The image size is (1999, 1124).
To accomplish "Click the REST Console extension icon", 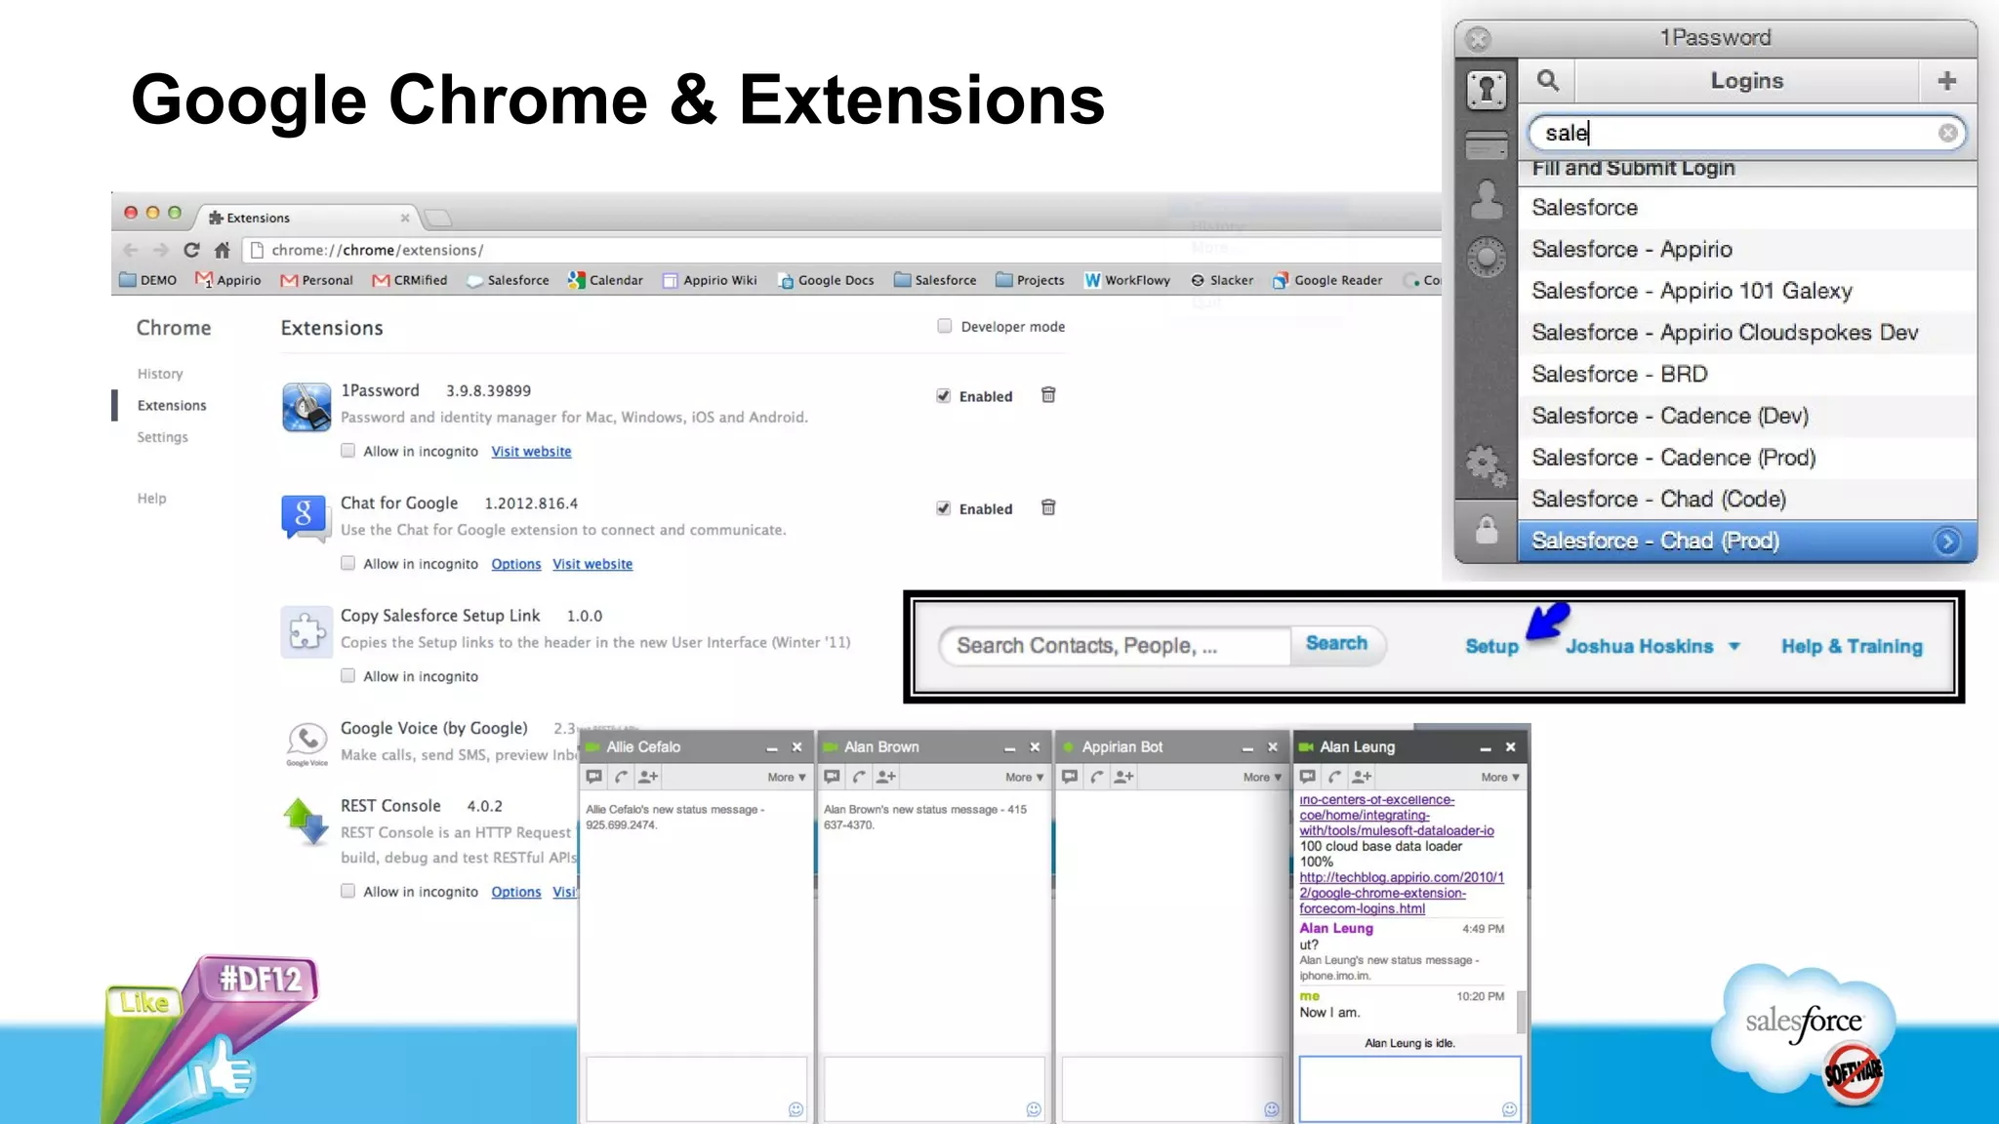I will (x=306, y=822).
